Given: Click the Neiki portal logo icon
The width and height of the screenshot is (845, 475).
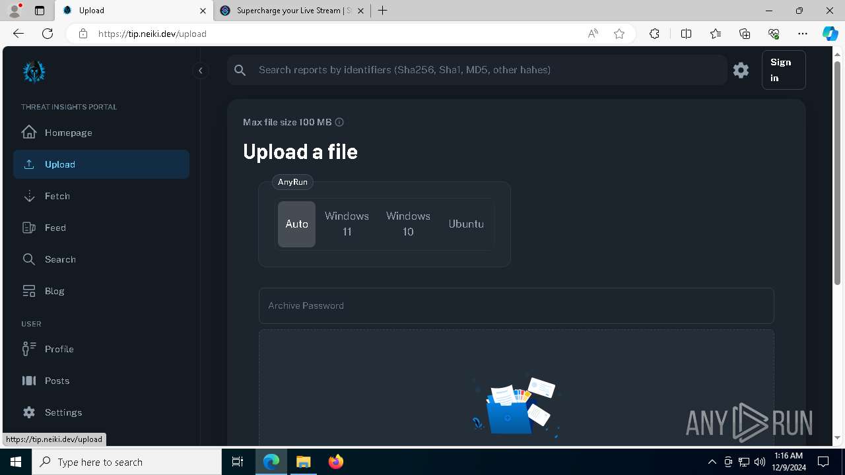Looking at the screenshot, I should [x=34, y=71].
